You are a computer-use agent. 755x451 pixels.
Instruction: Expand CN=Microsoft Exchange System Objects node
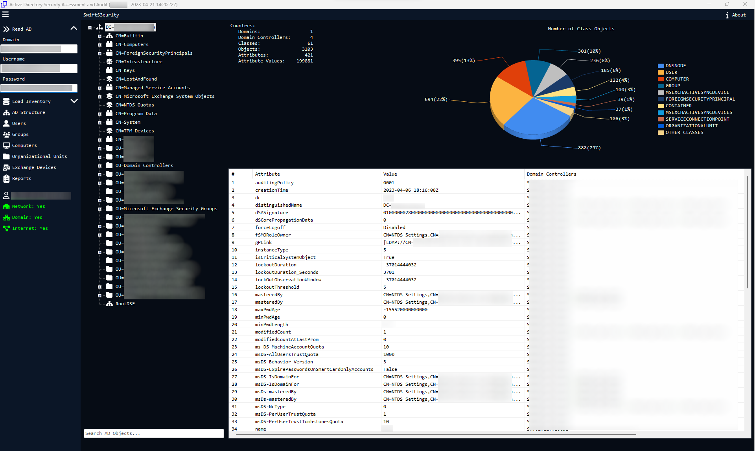[x=99, y=97]
